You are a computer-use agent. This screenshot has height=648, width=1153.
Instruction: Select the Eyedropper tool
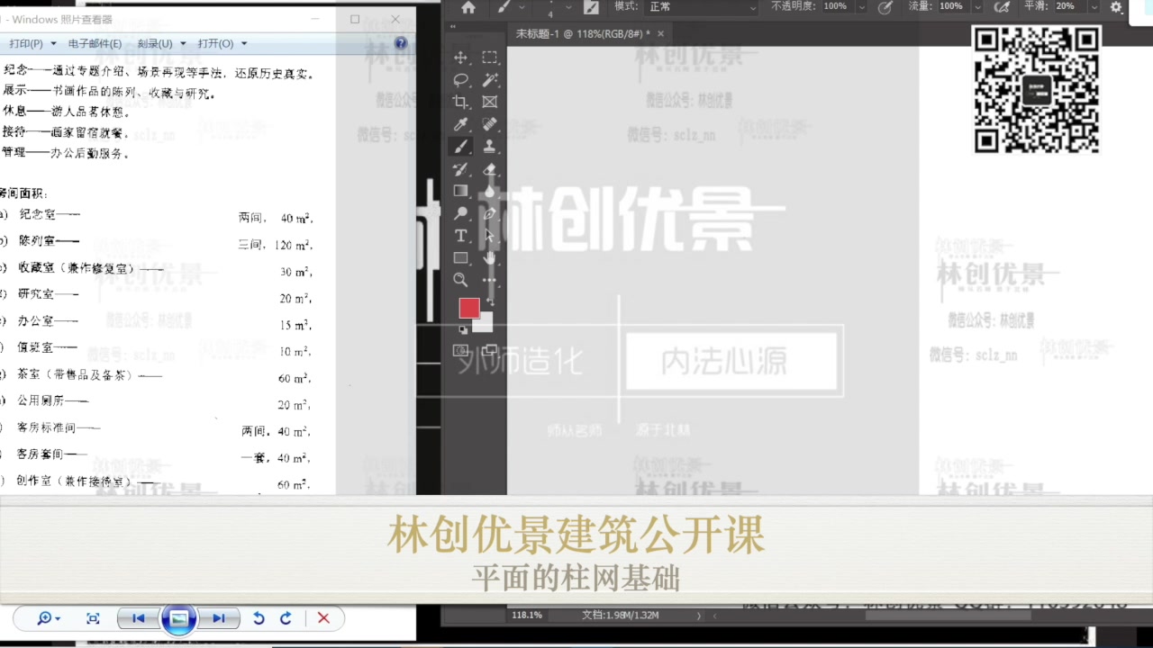pyautogui.click(x=460, y=124)
